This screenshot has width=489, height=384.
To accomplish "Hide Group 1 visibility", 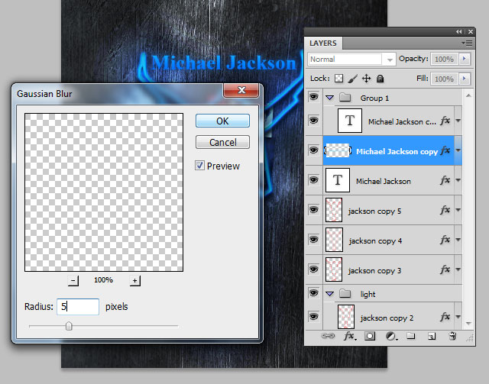I will (x=313, y=97).
